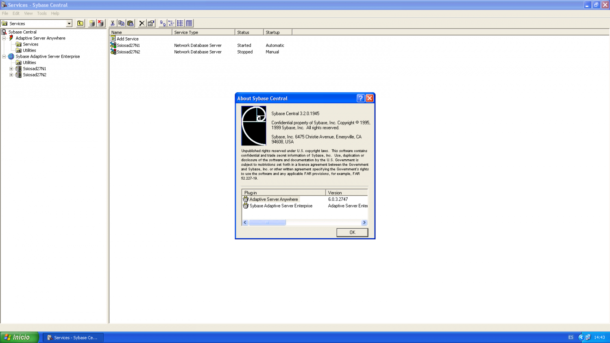Click the Ssiosad27N2 stopped service icon in list
This screenshot has width=610, height=343.
[113, 52]
